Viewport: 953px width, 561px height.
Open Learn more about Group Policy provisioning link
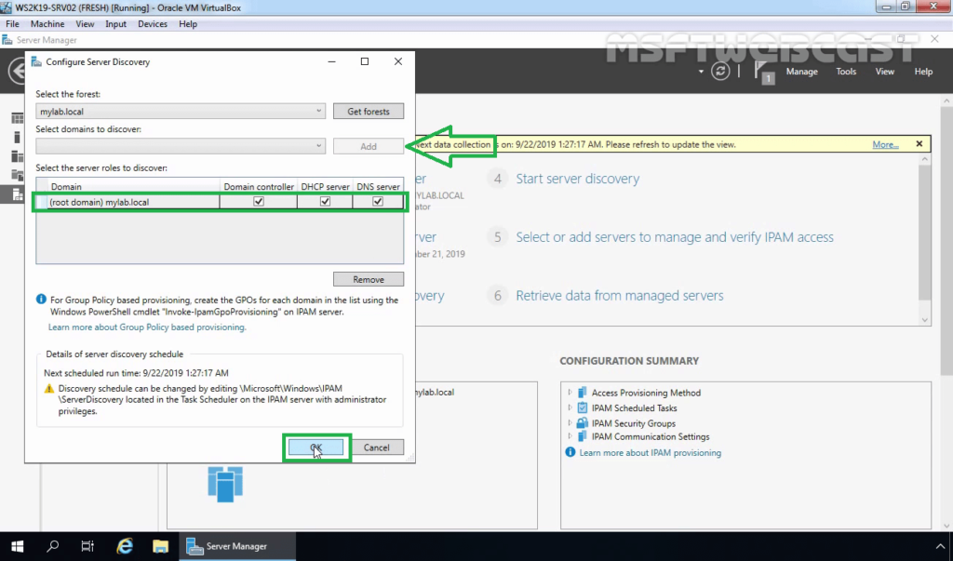pos(147,327)
